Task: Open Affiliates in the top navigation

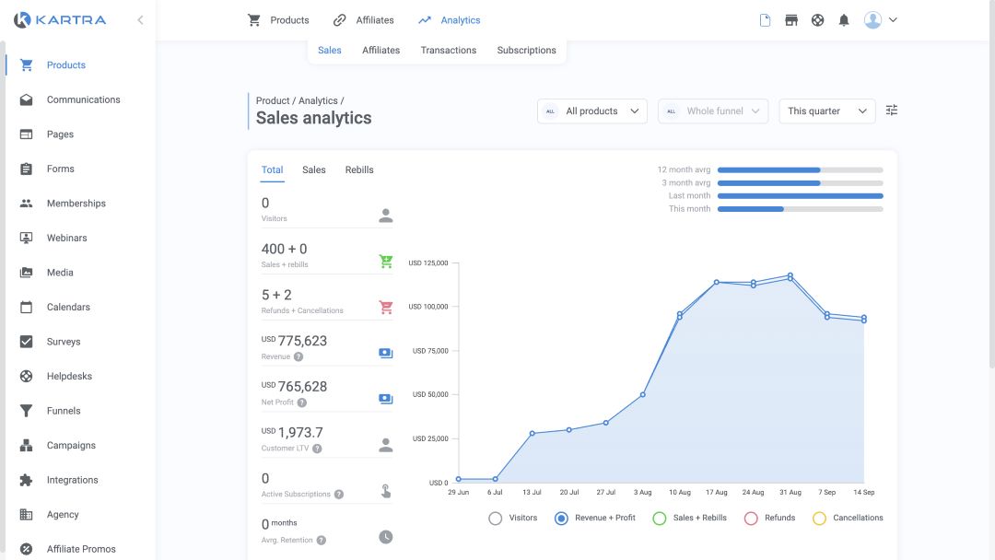Action: [x=364, y=20]
